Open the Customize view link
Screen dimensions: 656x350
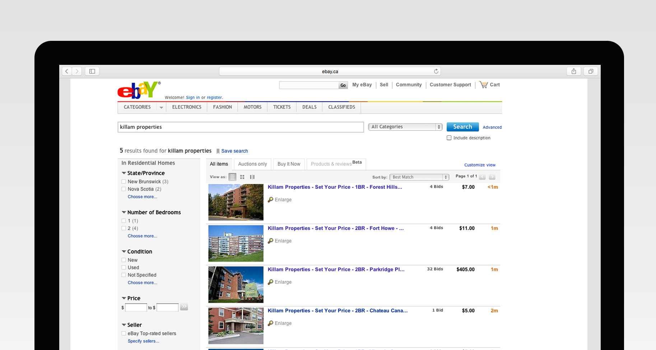coord(480,165)
